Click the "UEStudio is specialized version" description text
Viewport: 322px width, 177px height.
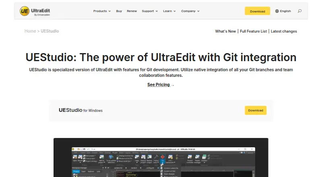coord(161,72)
